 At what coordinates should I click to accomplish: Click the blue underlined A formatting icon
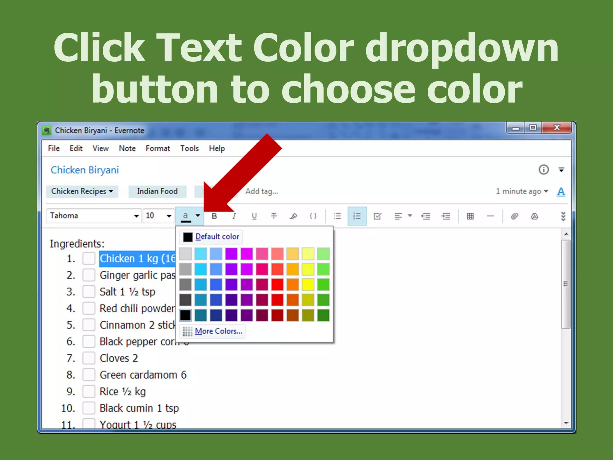(561, 191)
